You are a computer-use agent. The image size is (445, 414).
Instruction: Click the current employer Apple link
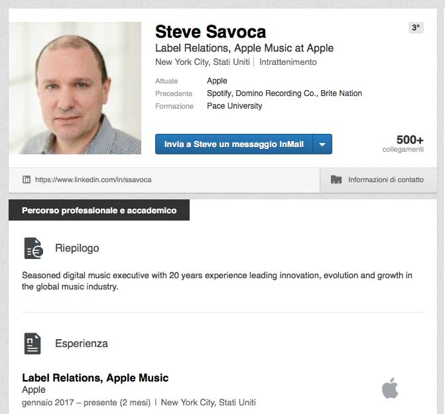click(x=217, y=81)
